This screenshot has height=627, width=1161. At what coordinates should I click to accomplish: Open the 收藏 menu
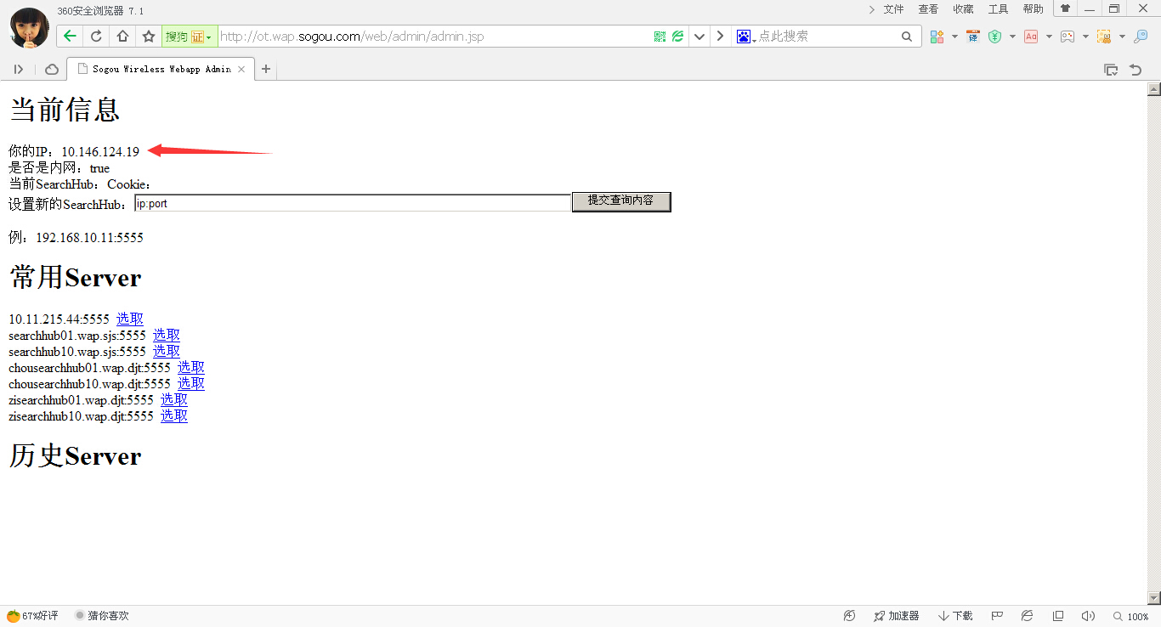tap(963, 9)
